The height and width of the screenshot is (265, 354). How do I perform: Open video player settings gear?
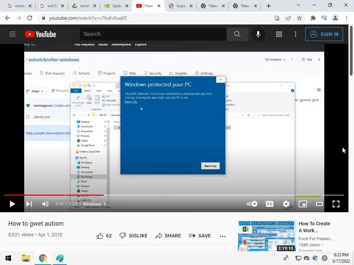(x=286, y=204)
